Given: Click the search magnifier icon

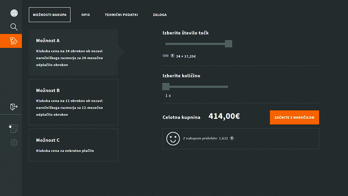Looking at the screenshot, I should coord(14,27).
